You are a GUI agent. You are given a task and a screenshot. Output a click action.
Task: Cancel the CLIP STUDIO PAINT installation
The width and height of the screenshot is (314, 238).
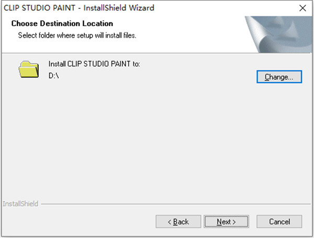(x=279, y=222)
